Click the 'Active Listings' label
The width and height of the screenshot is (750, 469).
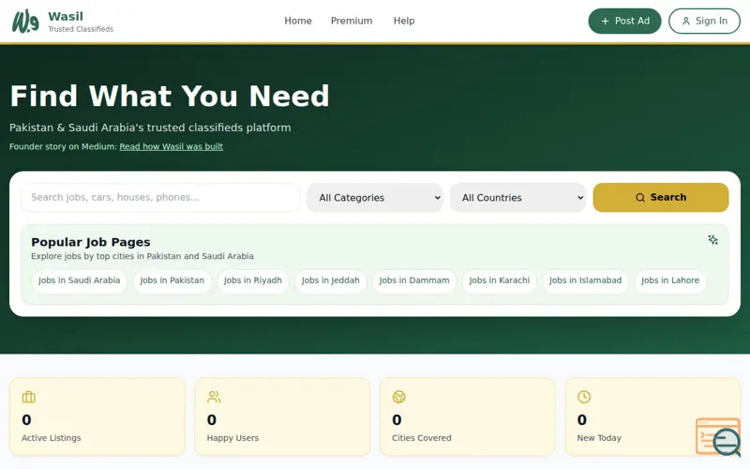click(52, 438)
